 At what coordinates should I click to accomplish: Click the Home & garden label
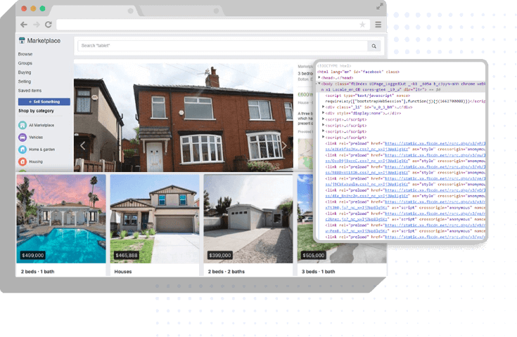pyautogui.click(x=42, y=150)
